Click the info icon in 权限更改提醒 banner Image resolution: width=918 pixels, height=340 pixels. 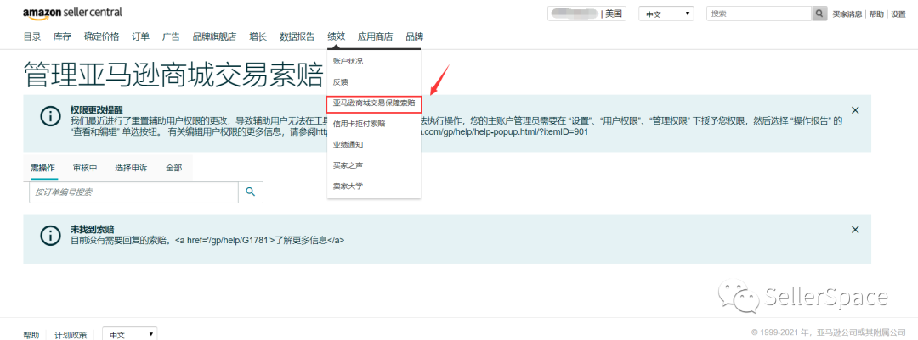[51, 115]
